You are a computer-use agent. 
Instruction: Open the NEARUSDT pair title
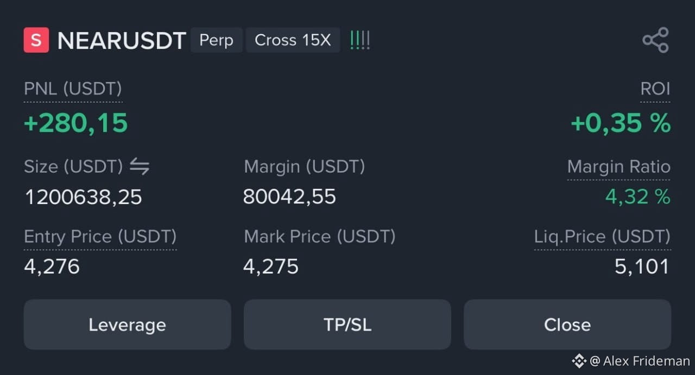coord(122,41)
